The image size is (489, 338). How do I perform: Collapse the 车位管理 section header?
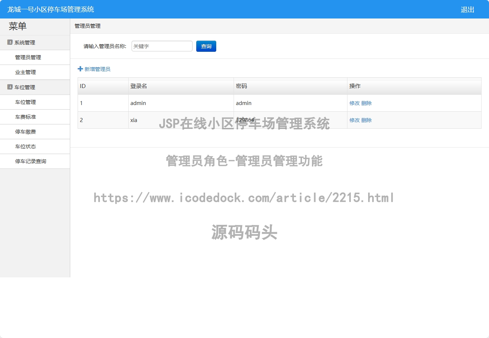35,87
